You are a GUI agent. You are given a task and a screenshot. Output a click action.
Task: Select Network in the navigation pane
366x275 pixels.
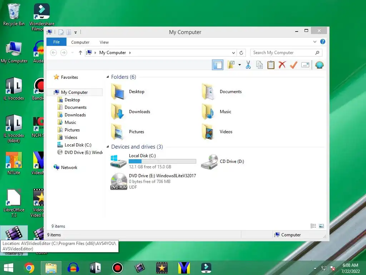(x=69, y=168)
